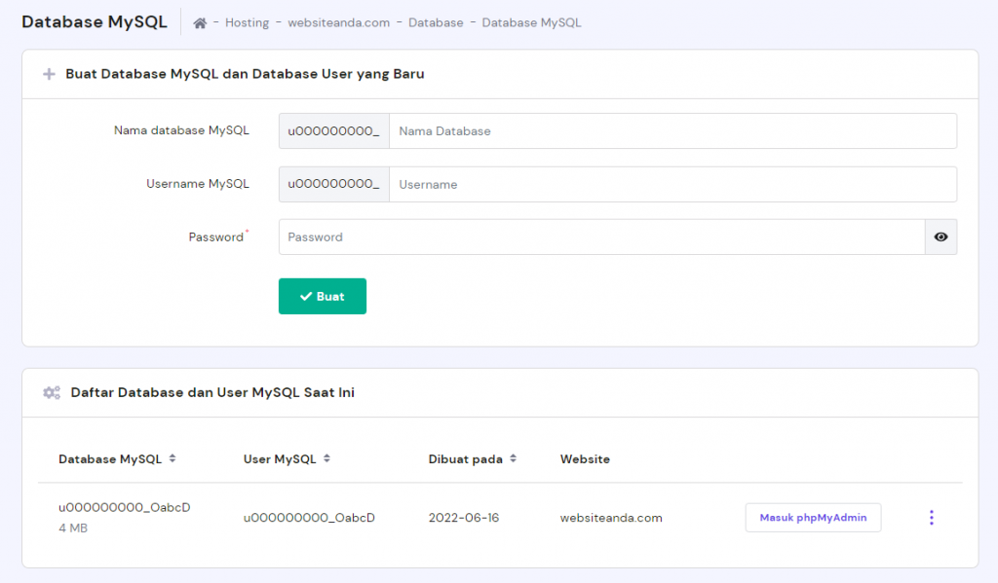Open Masuk phpMyAdmin for the database
Screen dimensions: 998x583
pyautogui.click(x=813, y=518)
